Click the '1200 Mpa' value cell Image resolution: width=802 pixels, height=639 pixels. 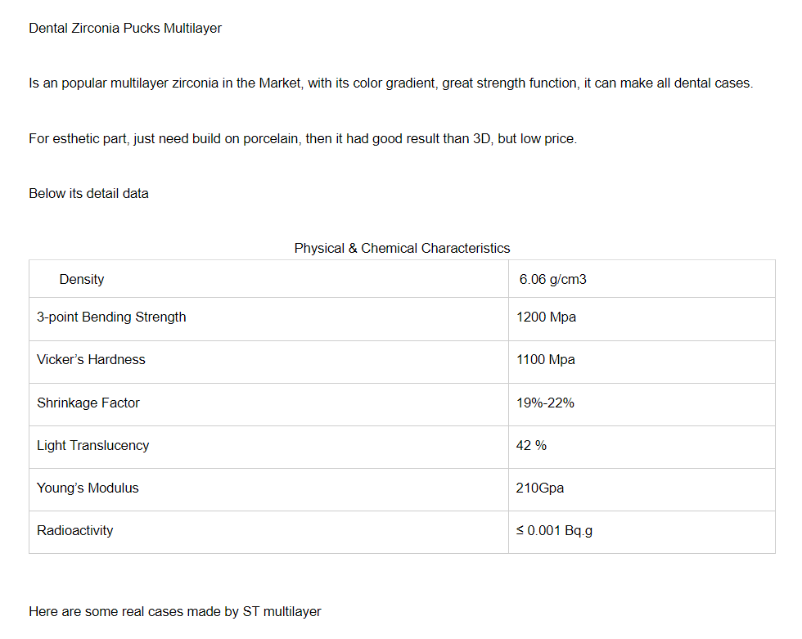pos(546,317)
